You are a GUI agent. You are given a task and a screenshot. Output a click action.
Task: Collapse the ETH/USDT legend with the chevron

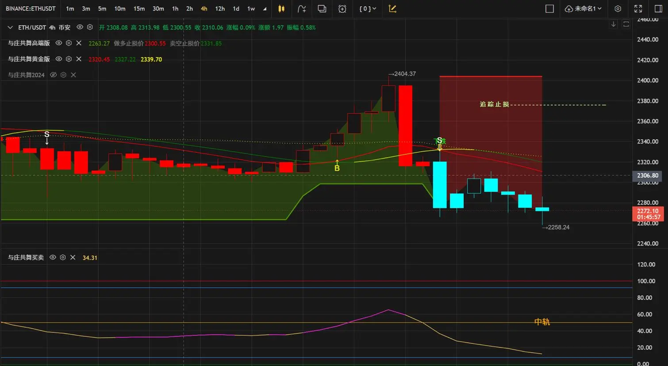10,27
